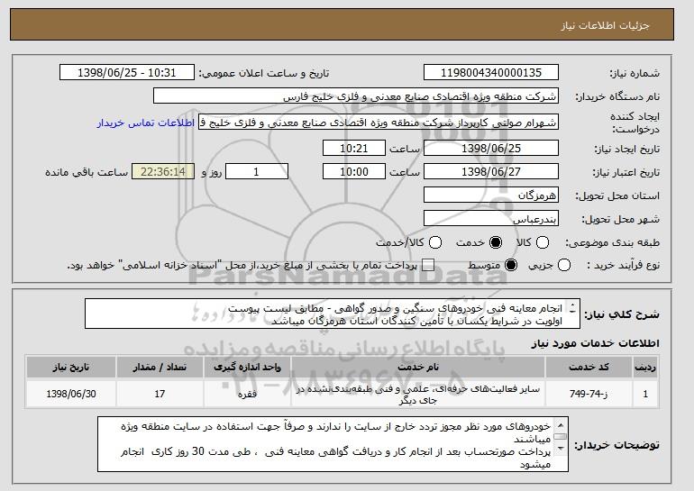694x491 pixels.
Task: Click the کد خدمت column header
Action: click(589, 368)
